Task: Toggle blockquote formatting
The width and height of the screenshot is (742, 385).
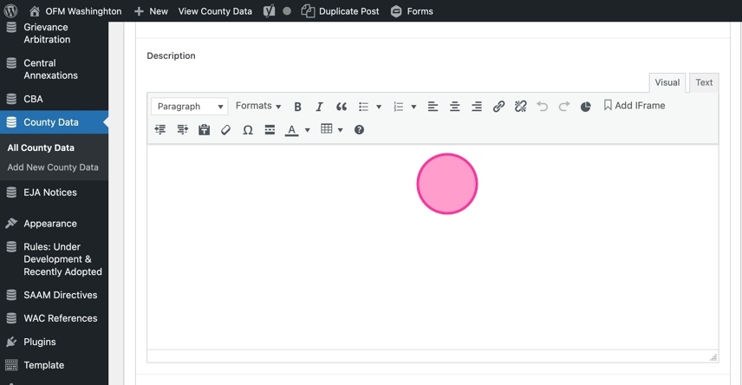Action: [342, 107]
